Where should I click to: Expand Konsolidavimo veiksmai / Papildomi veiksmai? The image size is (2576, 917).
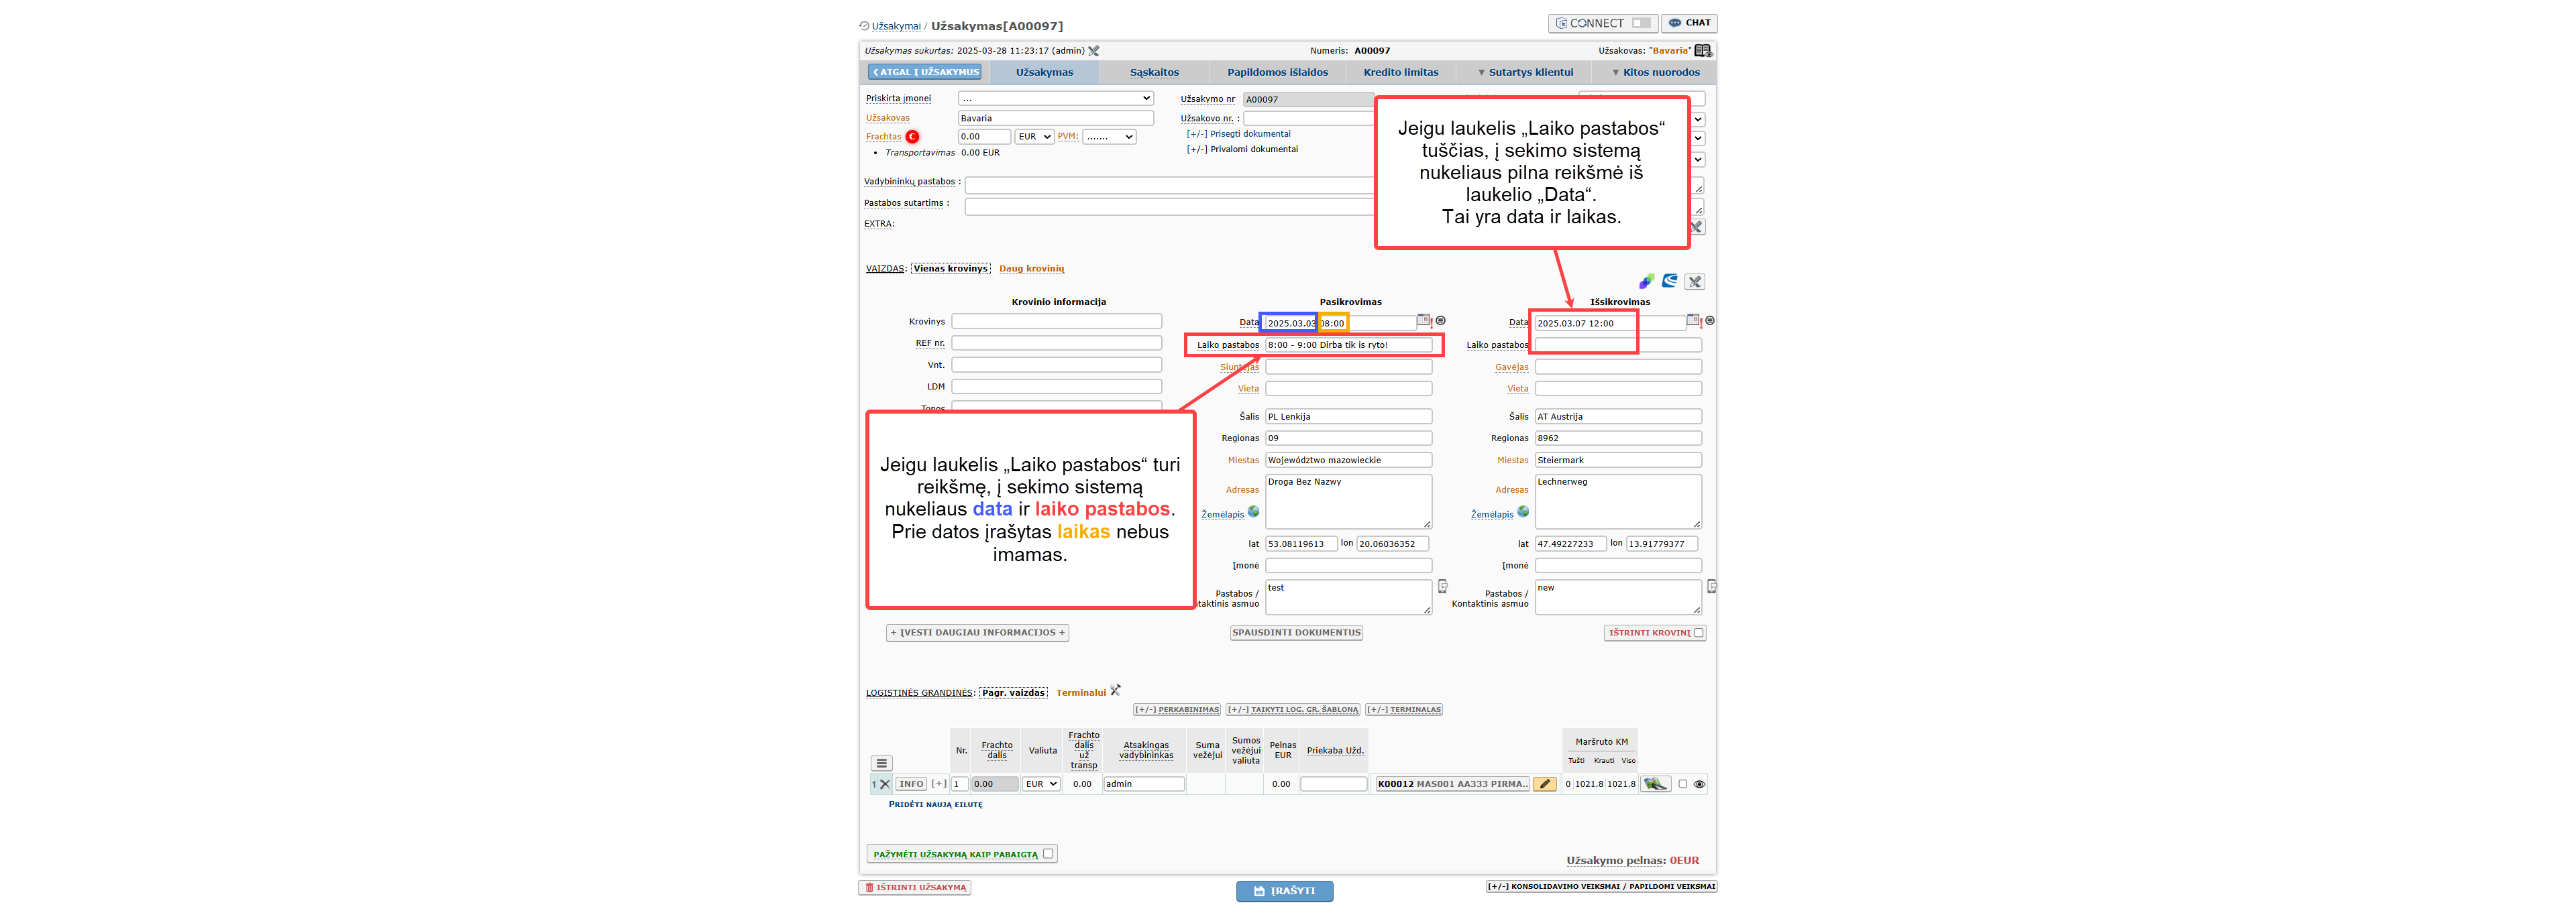click(x=1601, y=887)
